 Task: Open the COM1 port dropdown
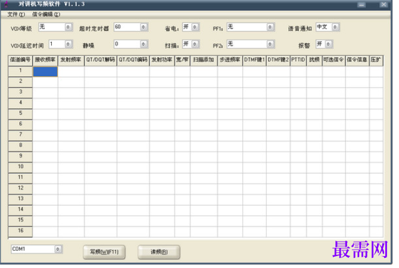click(x=58, y=249)
